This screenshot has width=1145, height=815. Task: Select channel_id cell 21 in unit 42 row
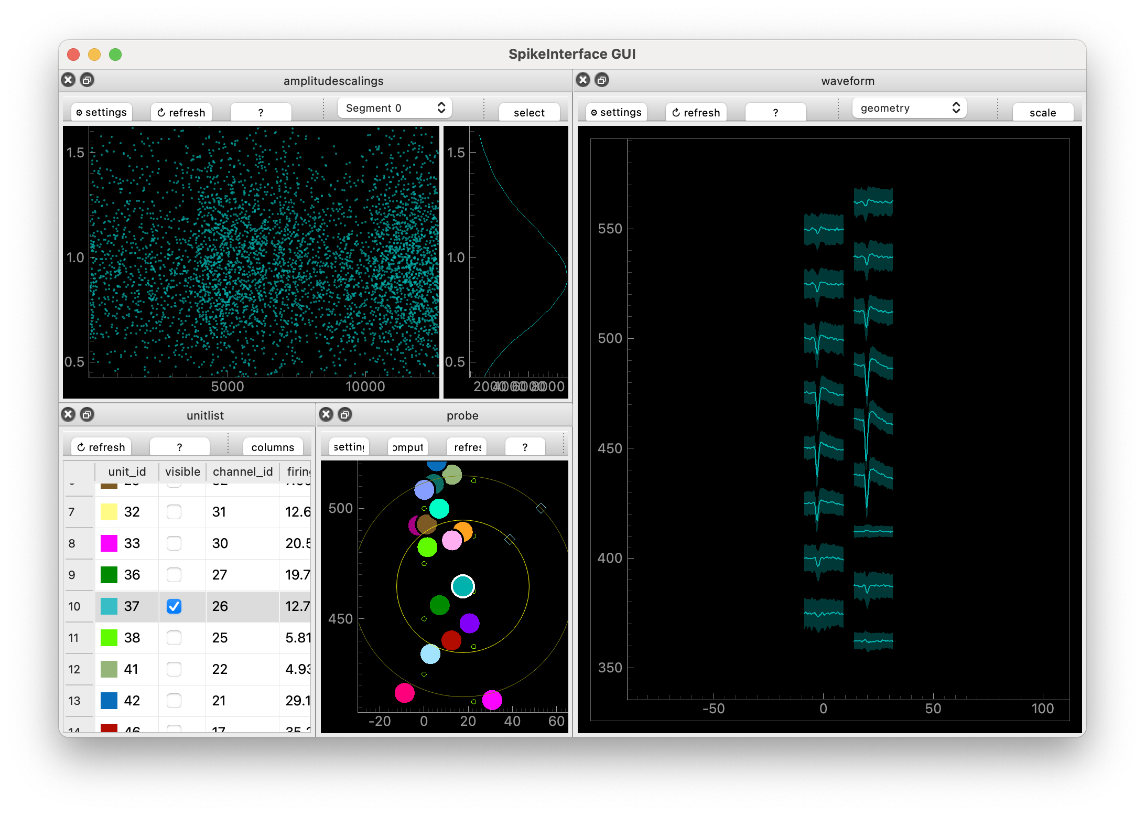click(243, 701)
